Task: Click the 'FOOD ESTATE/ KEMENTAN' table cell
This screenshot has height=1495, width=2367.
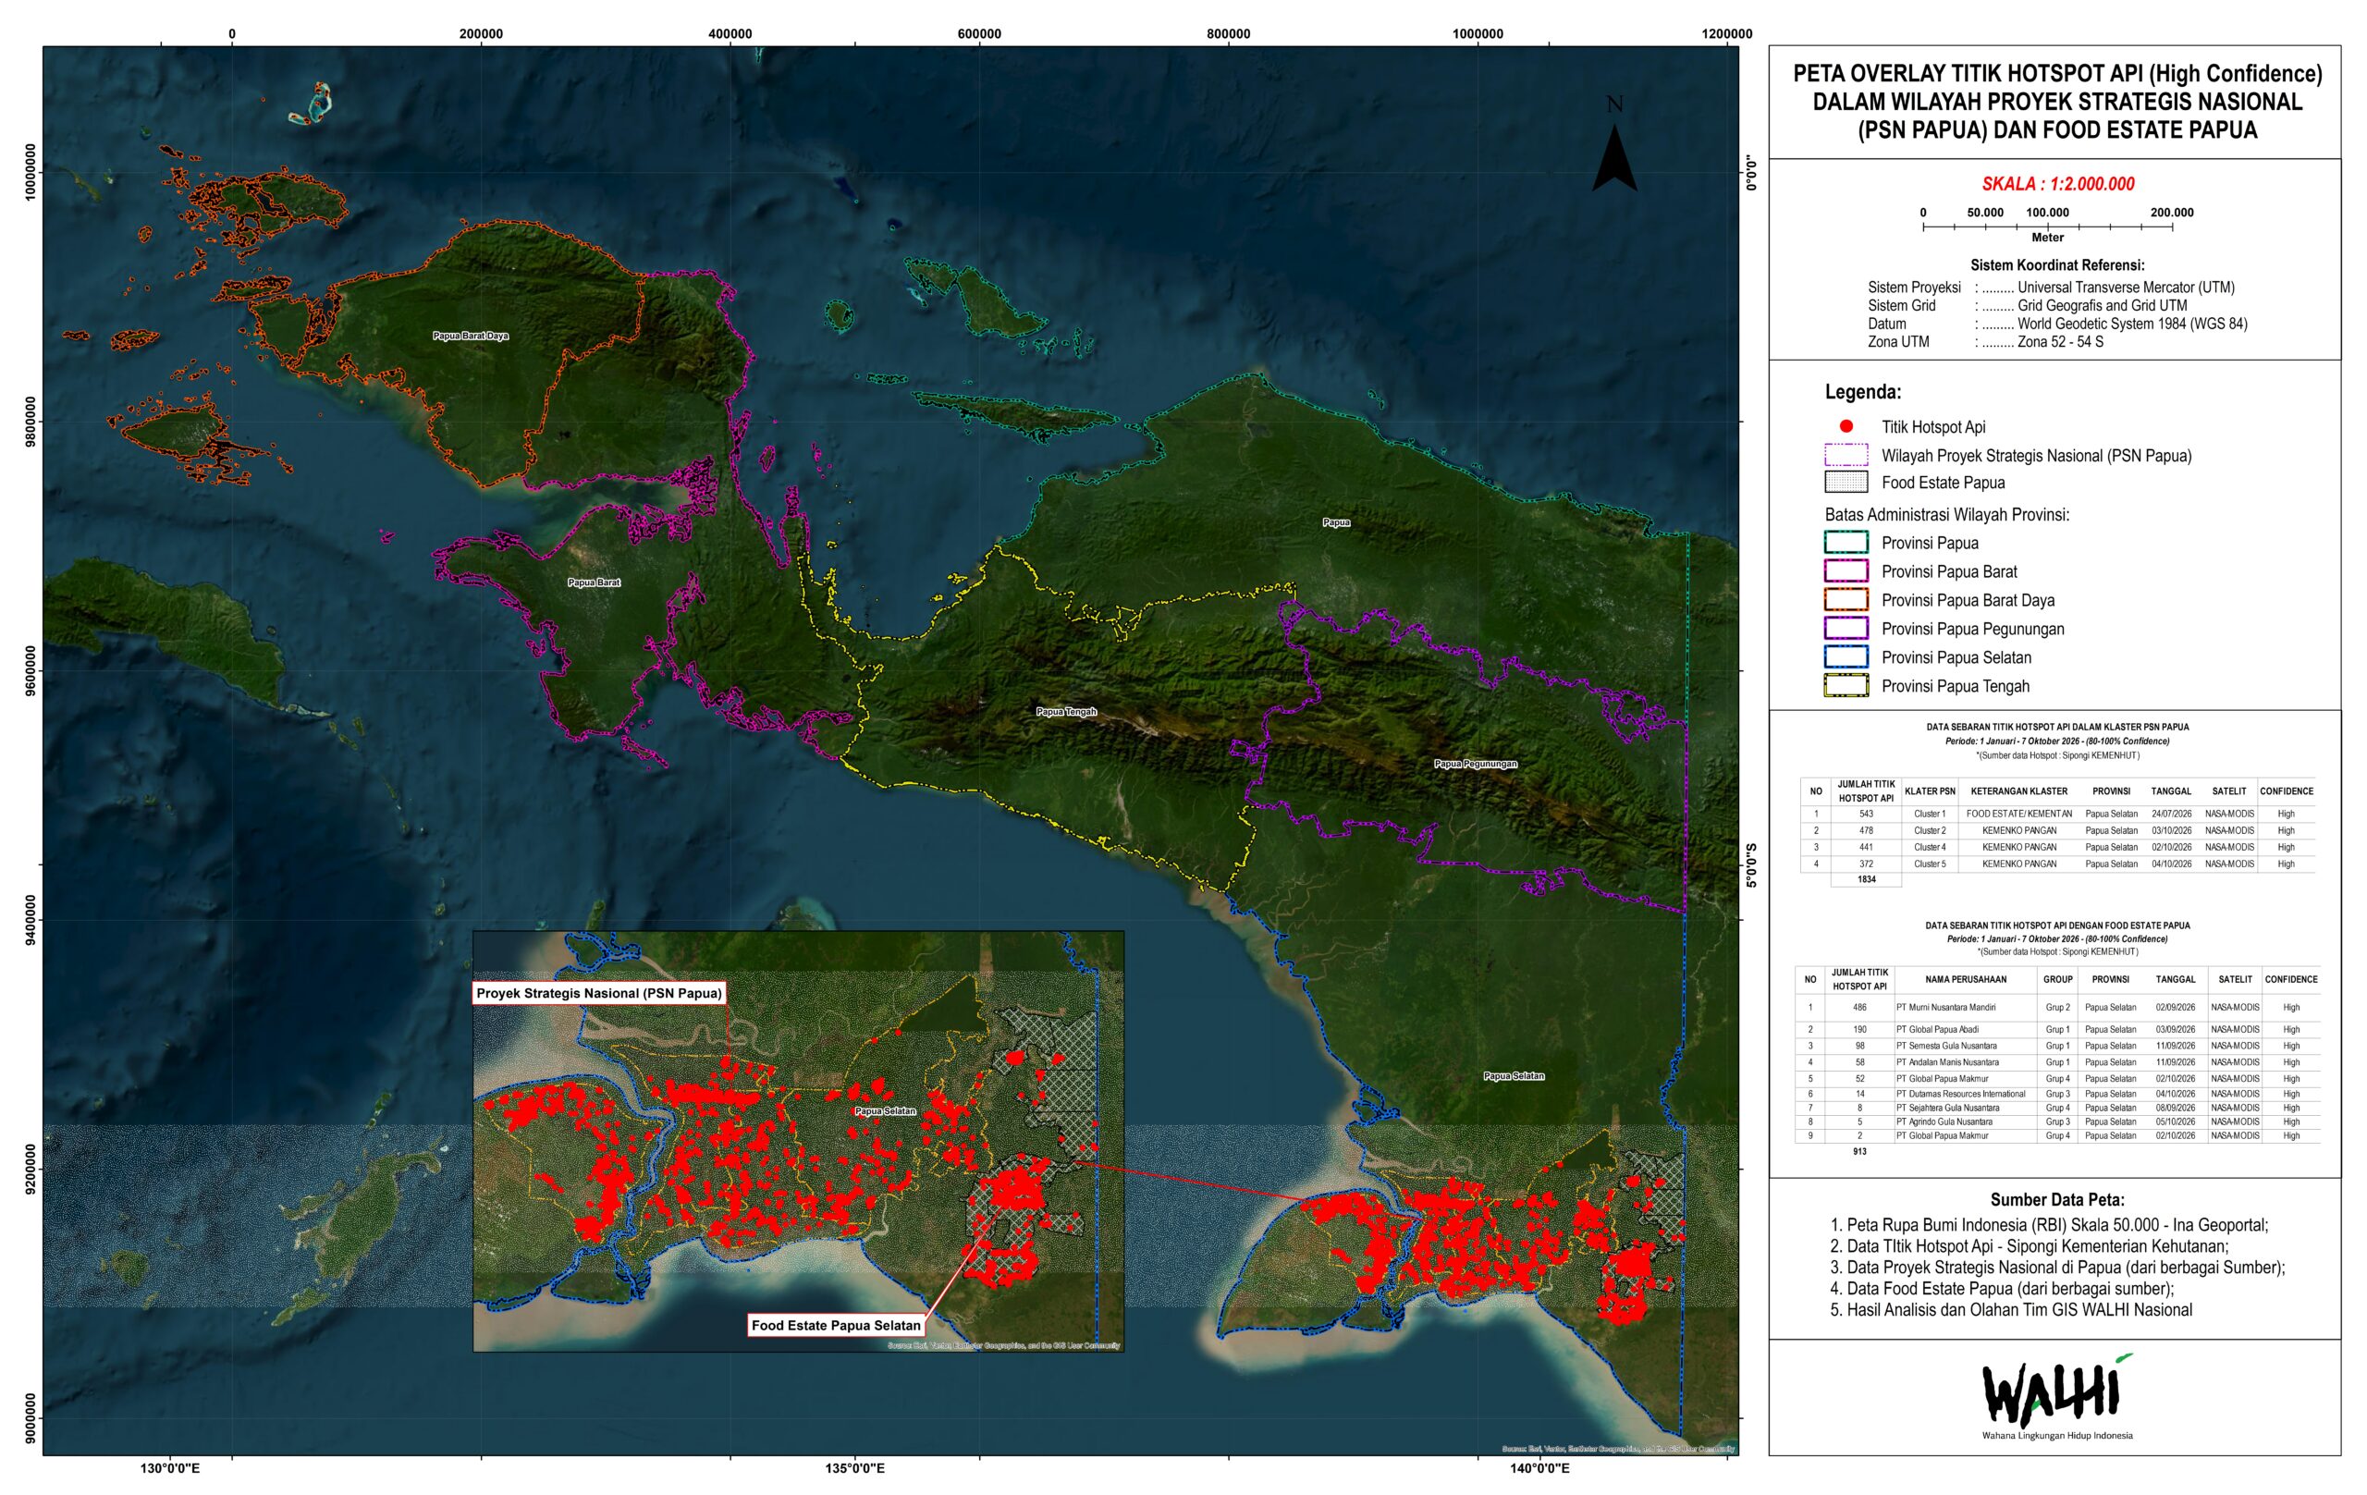Action: 2019,814
